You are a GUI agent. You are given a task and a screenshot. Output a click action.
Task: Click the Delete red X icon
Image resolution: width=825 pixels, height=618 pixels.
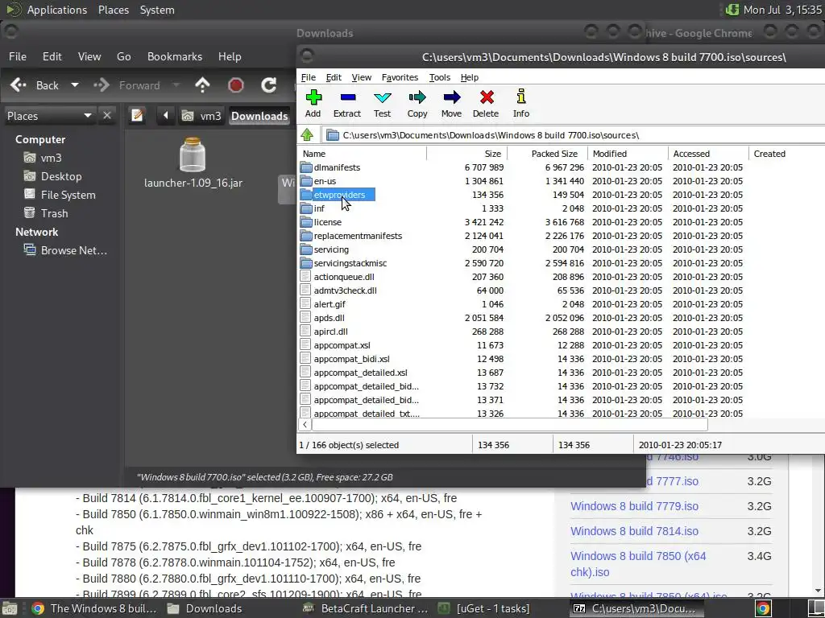(x=486, y=104)
